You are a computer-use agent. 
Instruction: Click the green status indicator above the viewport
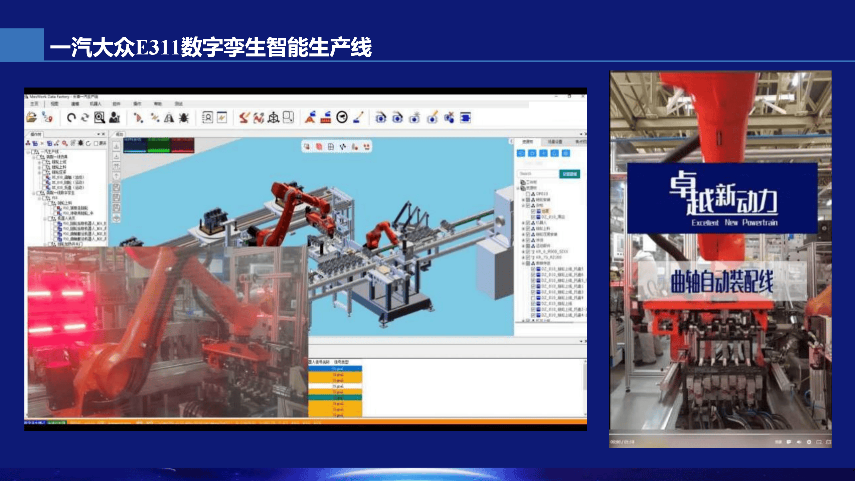pyautogui.click(x=159, y=145)
